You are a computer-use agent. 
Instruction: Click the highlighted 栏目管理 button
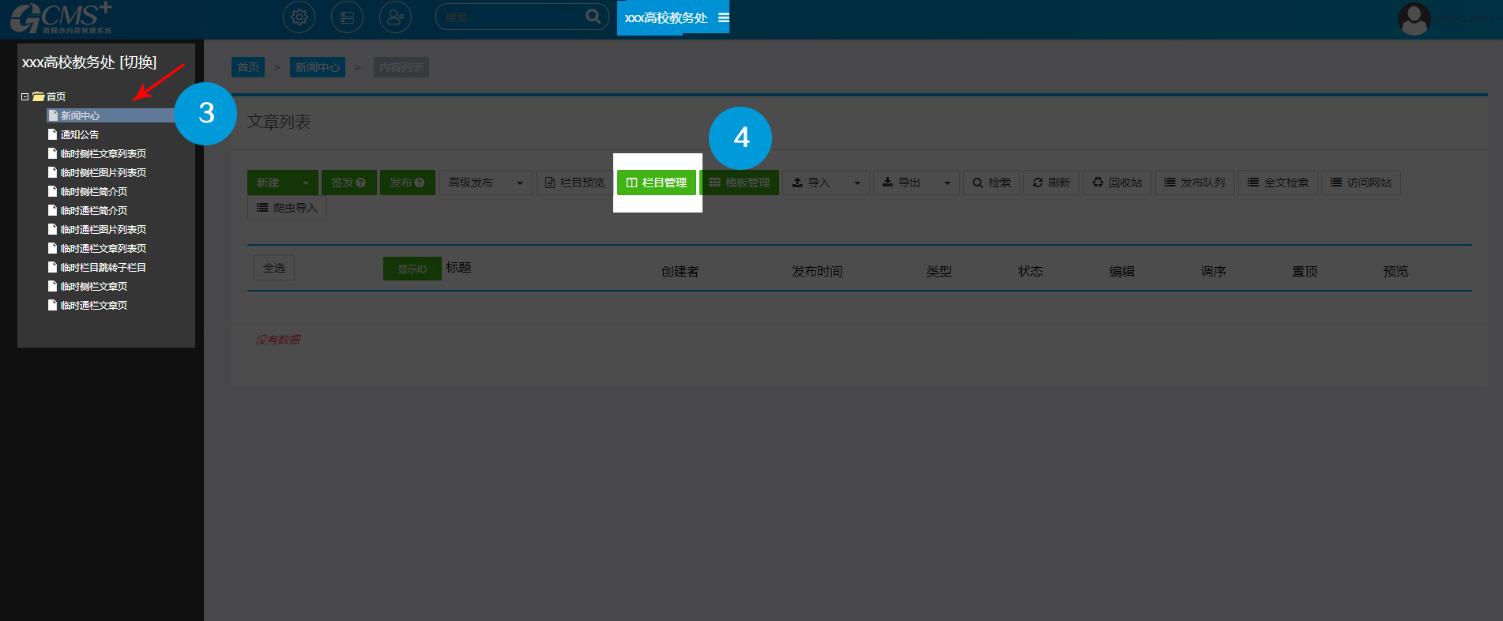[x=657, y=183]
